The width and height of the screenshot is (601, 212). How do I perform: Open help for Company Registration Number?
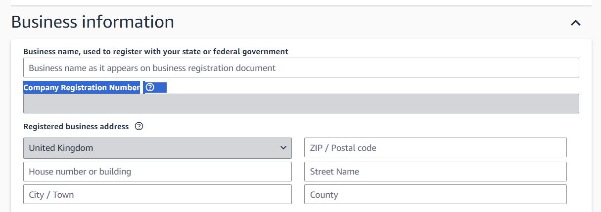click(x=150, y=87)
